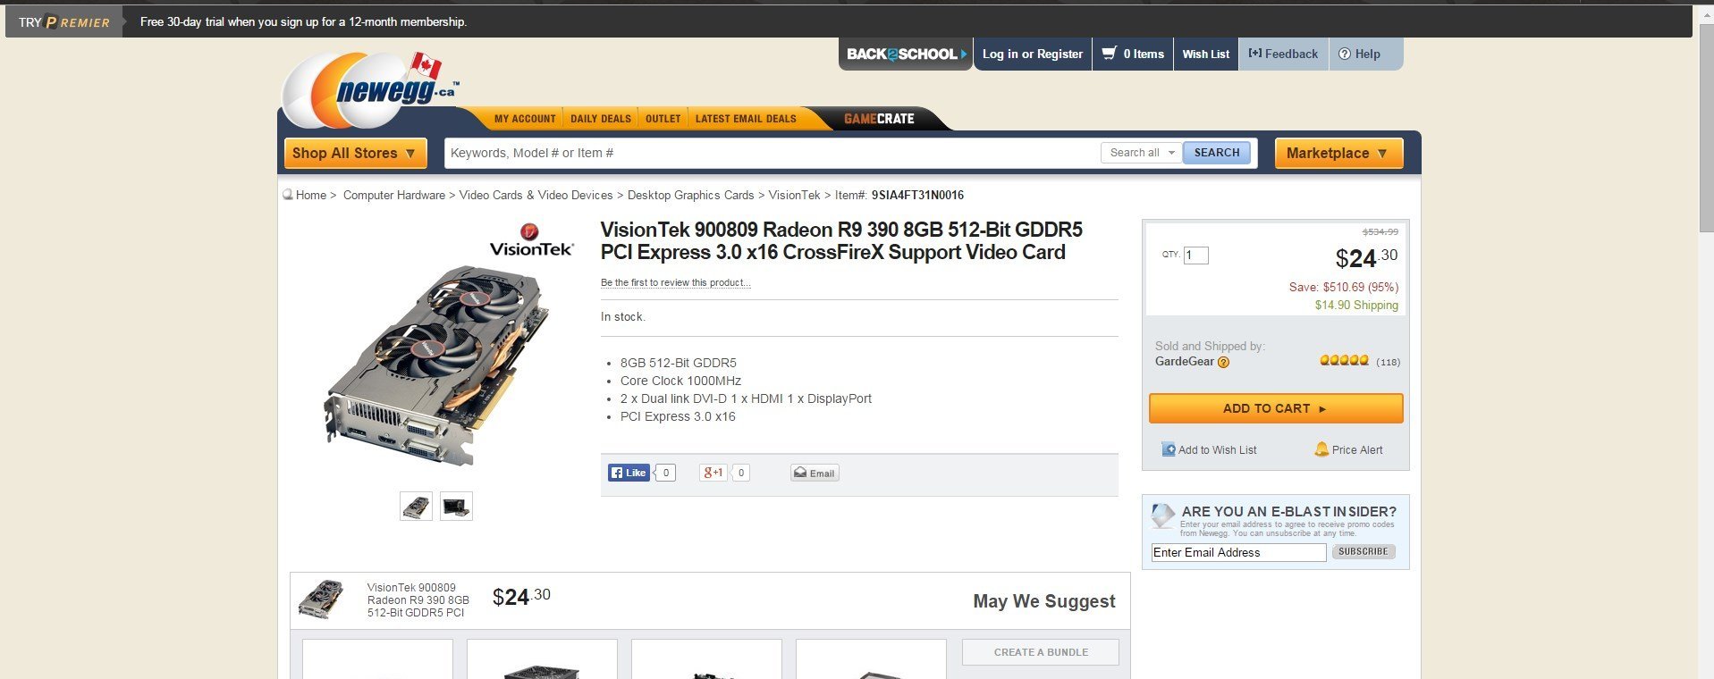Click the Google +1 button
The height and width of the screenshot is (679, 1714).
coord(713,473)
